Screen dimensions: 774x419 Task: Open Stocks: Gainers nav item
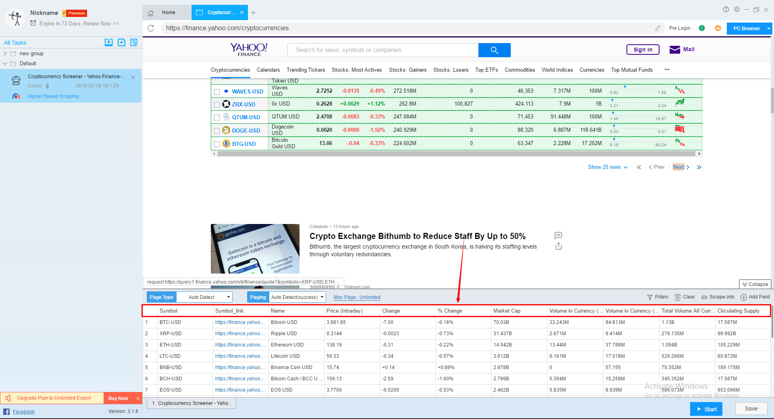(408, 70)
